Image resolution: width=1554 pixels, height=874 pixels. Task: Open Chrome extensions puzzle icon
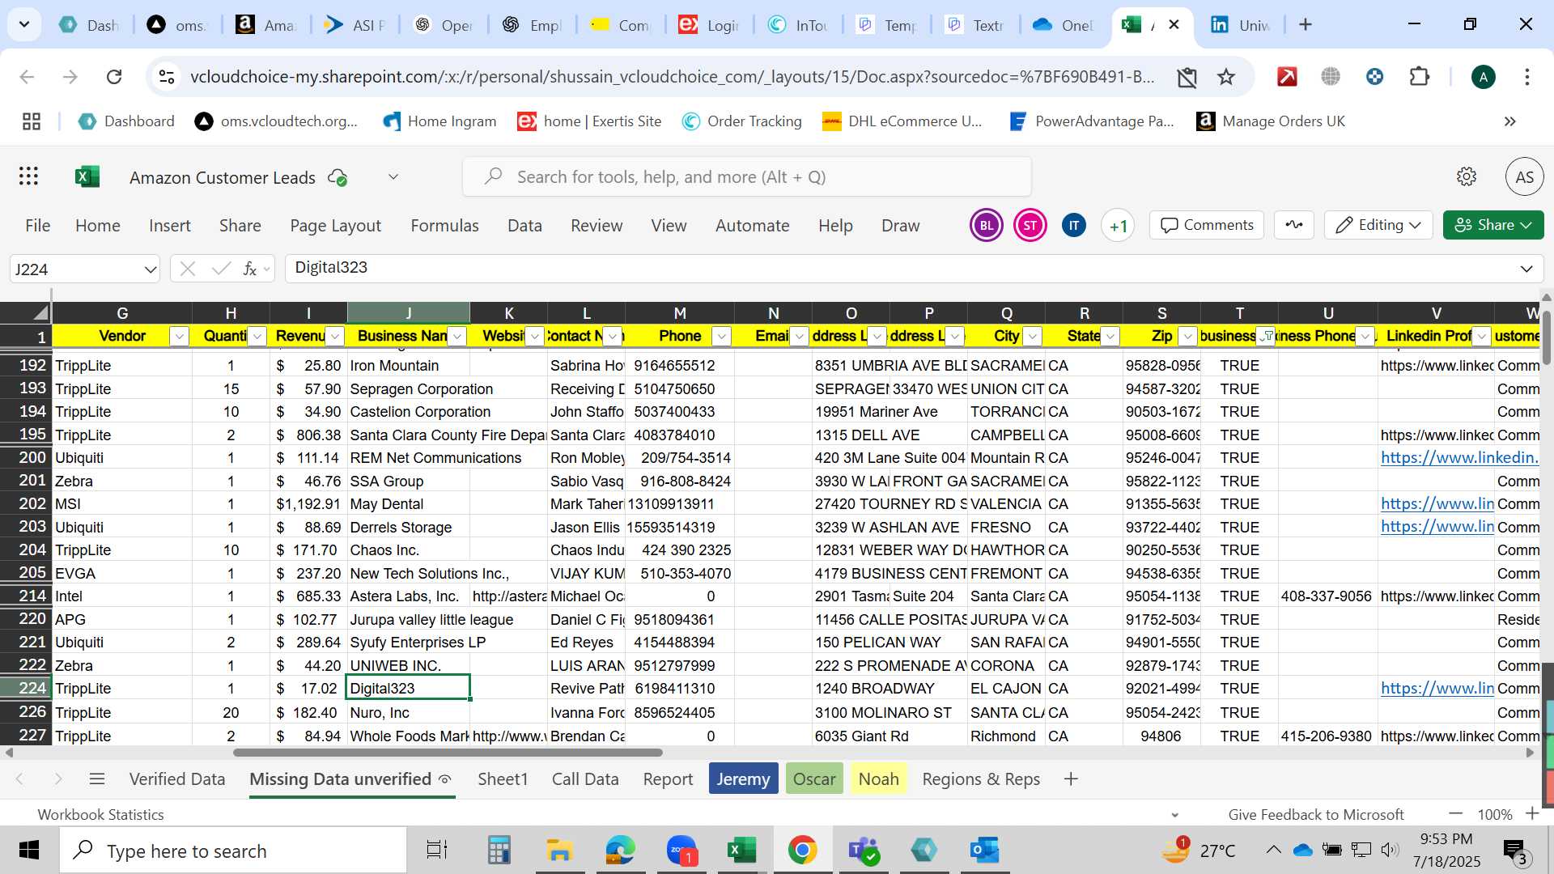coord(1419,77)
